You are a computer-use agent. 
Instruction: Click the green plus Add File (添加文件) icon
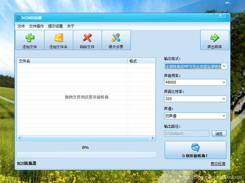(30, 38)
